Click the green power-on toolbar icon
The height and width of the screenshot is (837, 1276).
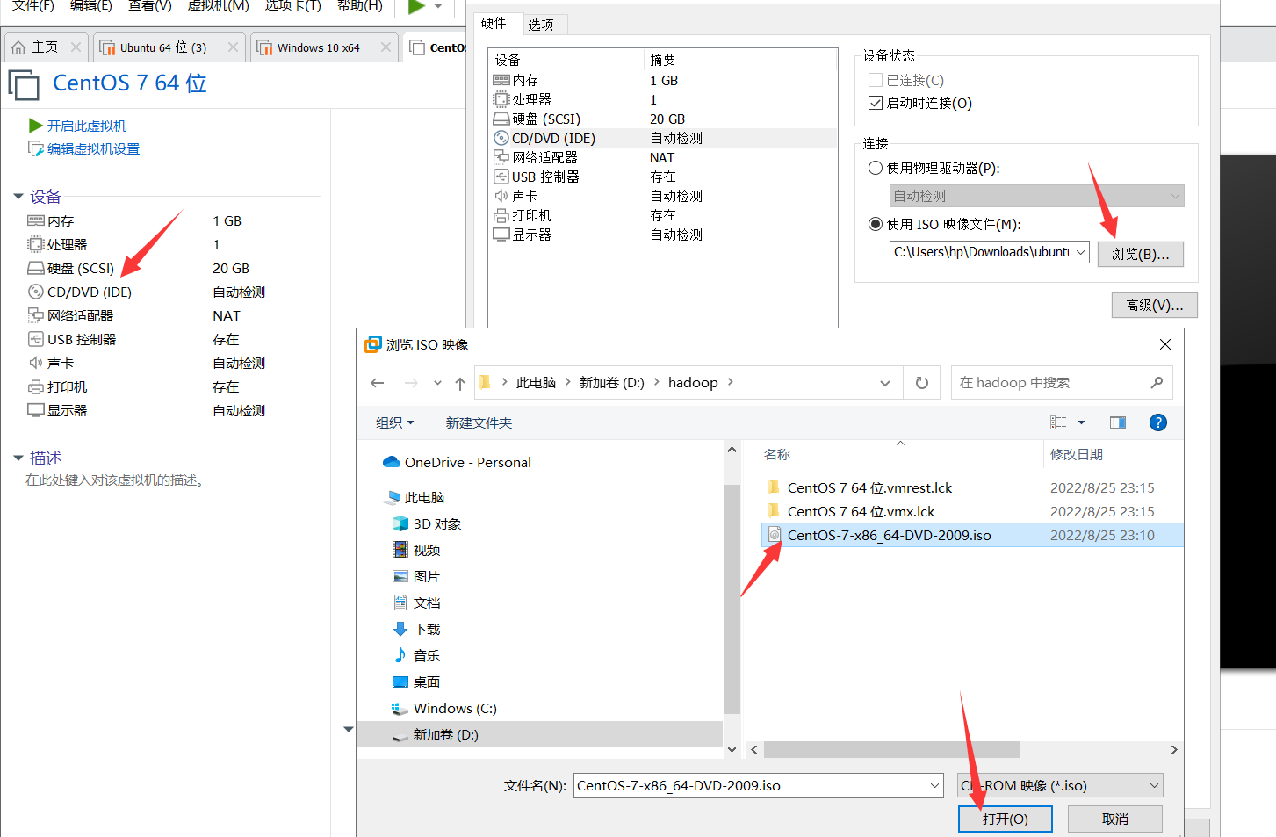point(417,6)
